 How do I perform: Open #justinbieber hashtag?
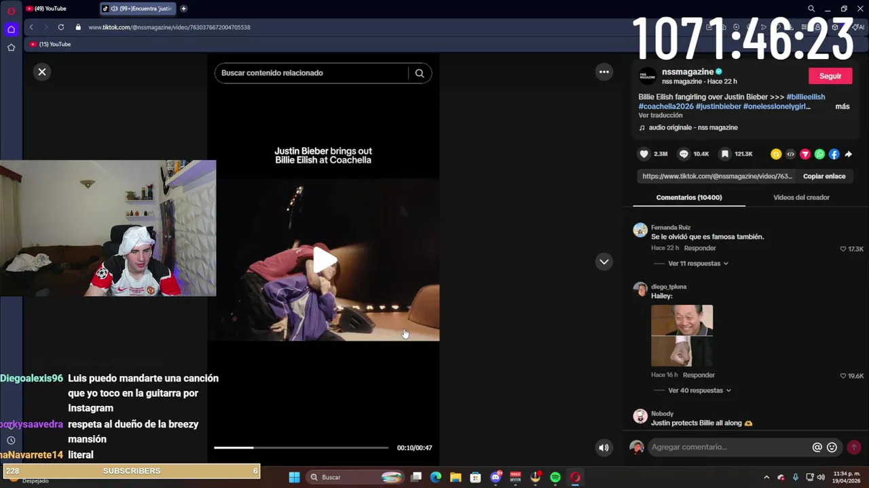(x=718, y=106)
